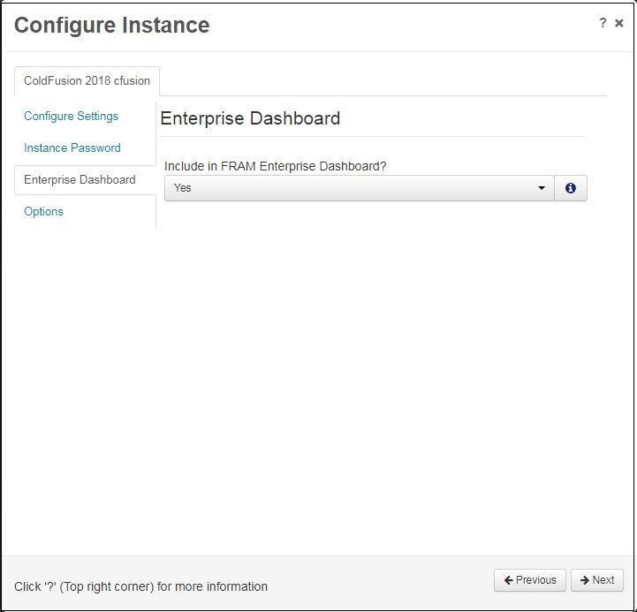The height and width of the screenshot is (612, 637).
Task: Select the Enterprise Dashboard side tab
Action: 80,179
